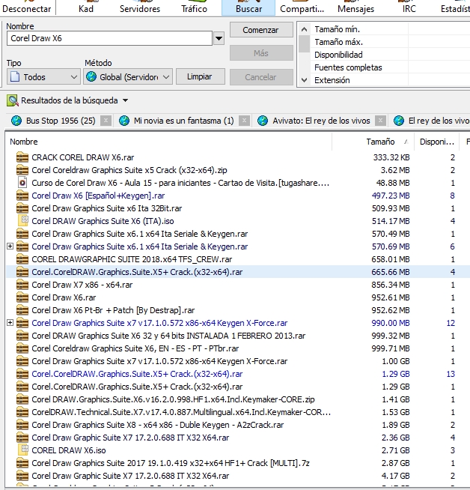Click the Cancelar button
This screenshot has height=490, width=470.
[x=261, y=77]
